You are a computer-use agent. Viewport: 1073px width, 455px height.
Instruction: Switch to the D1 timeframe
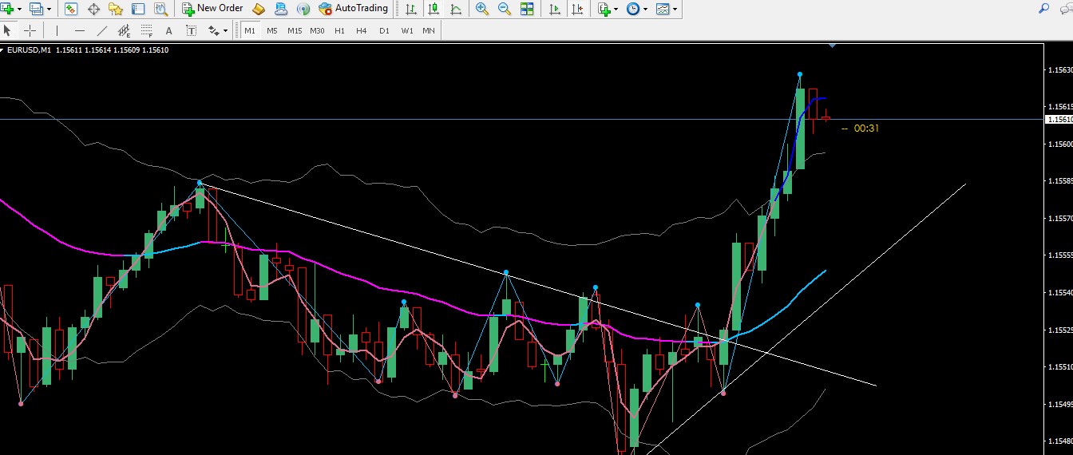[384, 30]
